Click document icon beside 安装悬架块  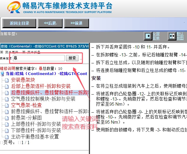pos(7,80)
